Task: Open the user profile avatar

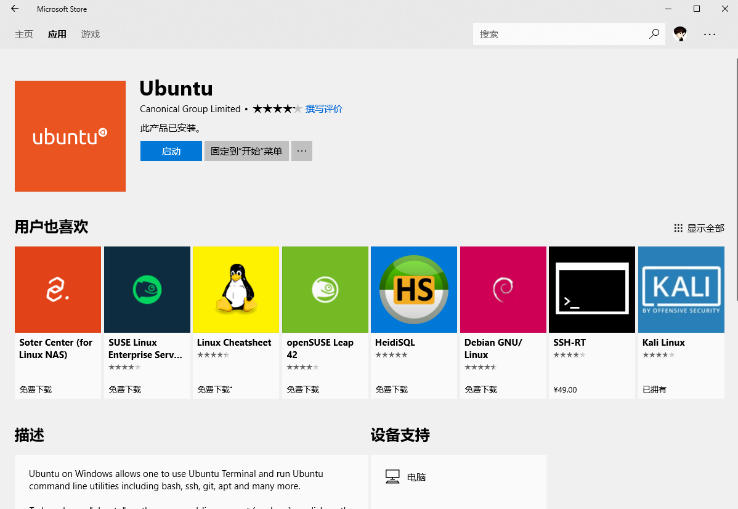Action: (680, 34)
